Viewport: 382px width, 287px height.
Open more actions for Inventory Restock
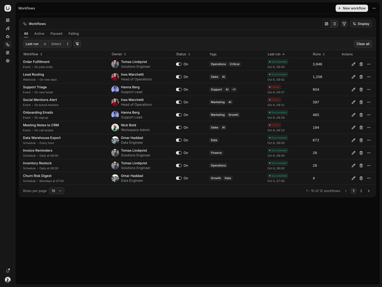click(369, 166)
